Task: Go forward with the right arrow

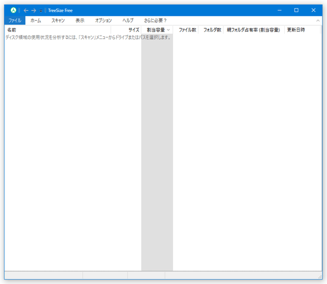Action: click(x=34, y=10)
